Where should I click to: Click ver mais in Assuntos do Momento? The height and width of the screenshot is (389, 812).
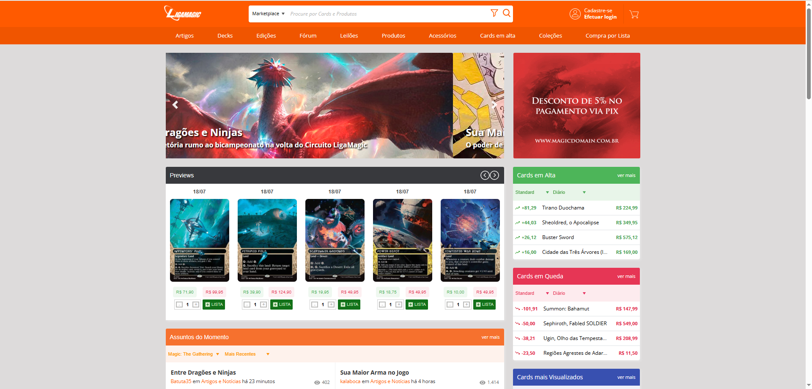click(x=490, y=337)
